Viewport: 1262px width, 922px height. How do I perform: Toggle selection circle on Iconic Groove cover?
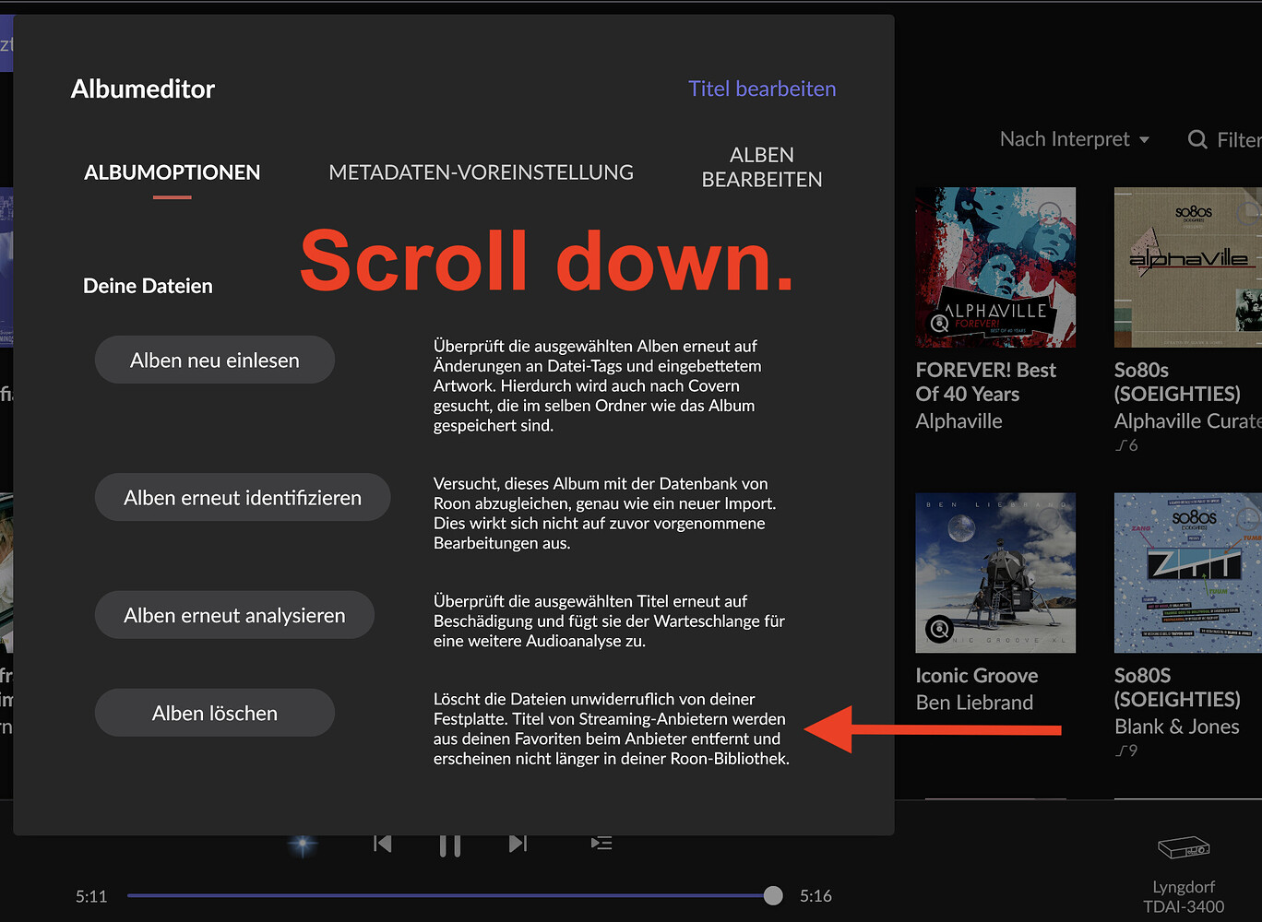point(1049,519)
